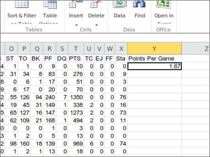Click the Open in Excel icon
The image size is (210, 157).
(x=164, y=4)
